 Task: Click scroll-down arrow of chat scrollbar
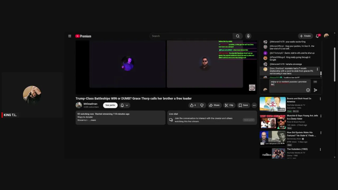[x=321, y=77]
